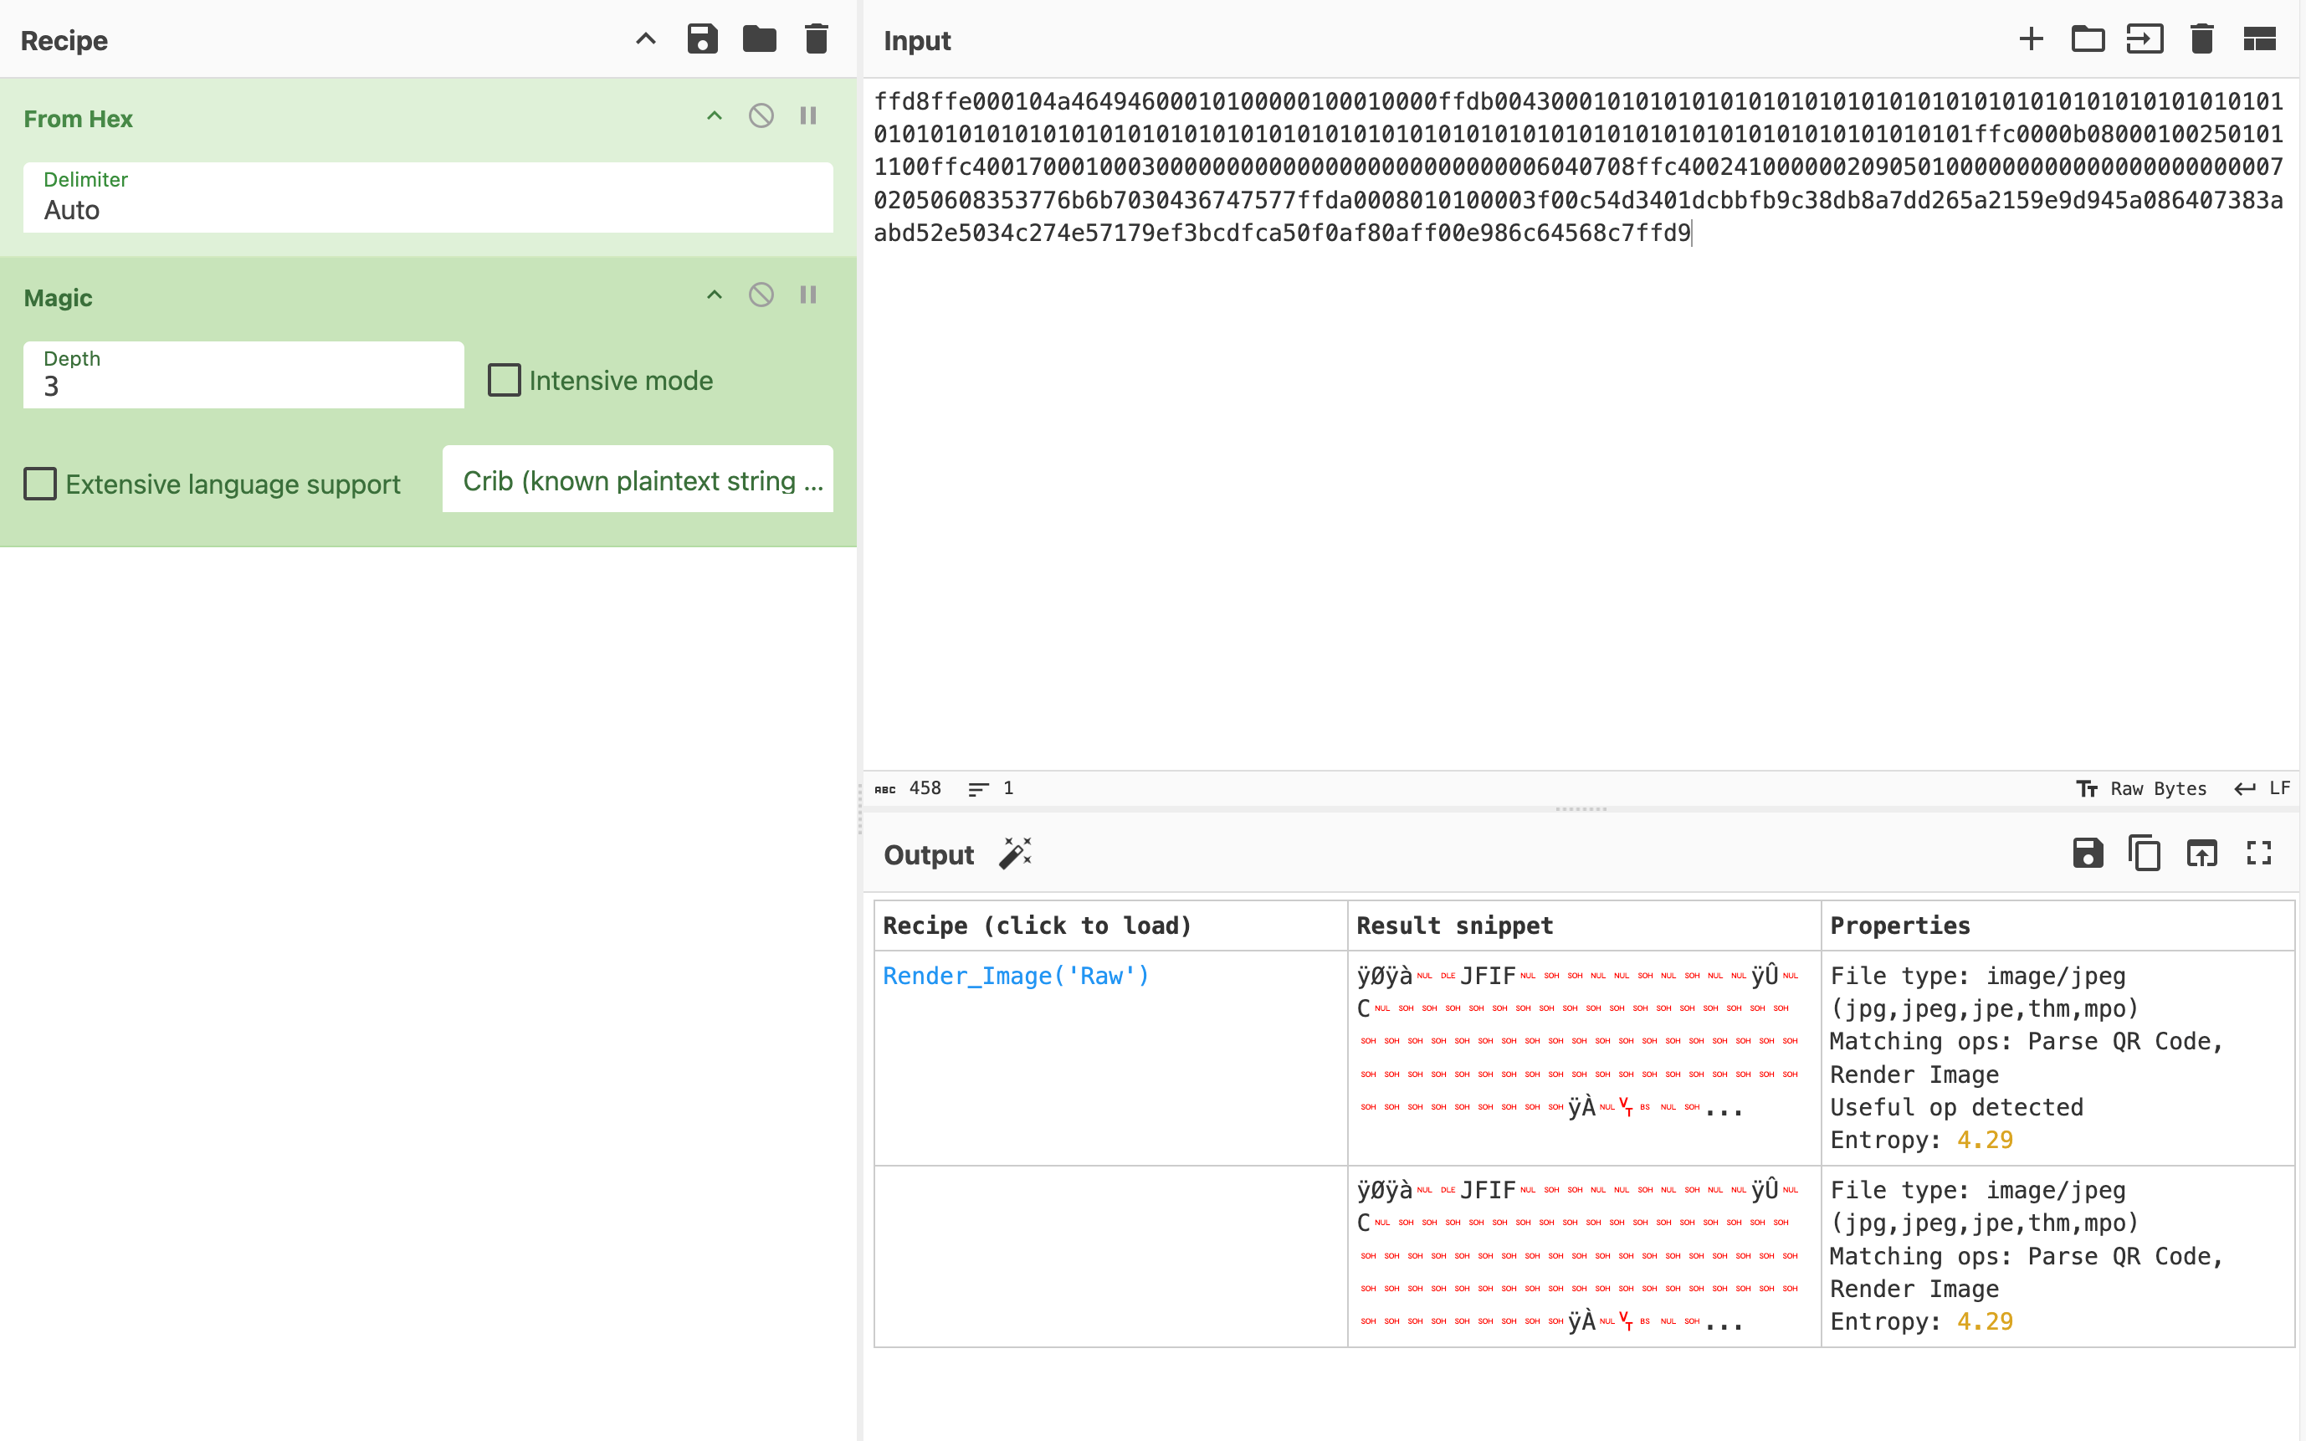Click the Magic wand output icon

pyautogui.click(x=1015, y=854)
